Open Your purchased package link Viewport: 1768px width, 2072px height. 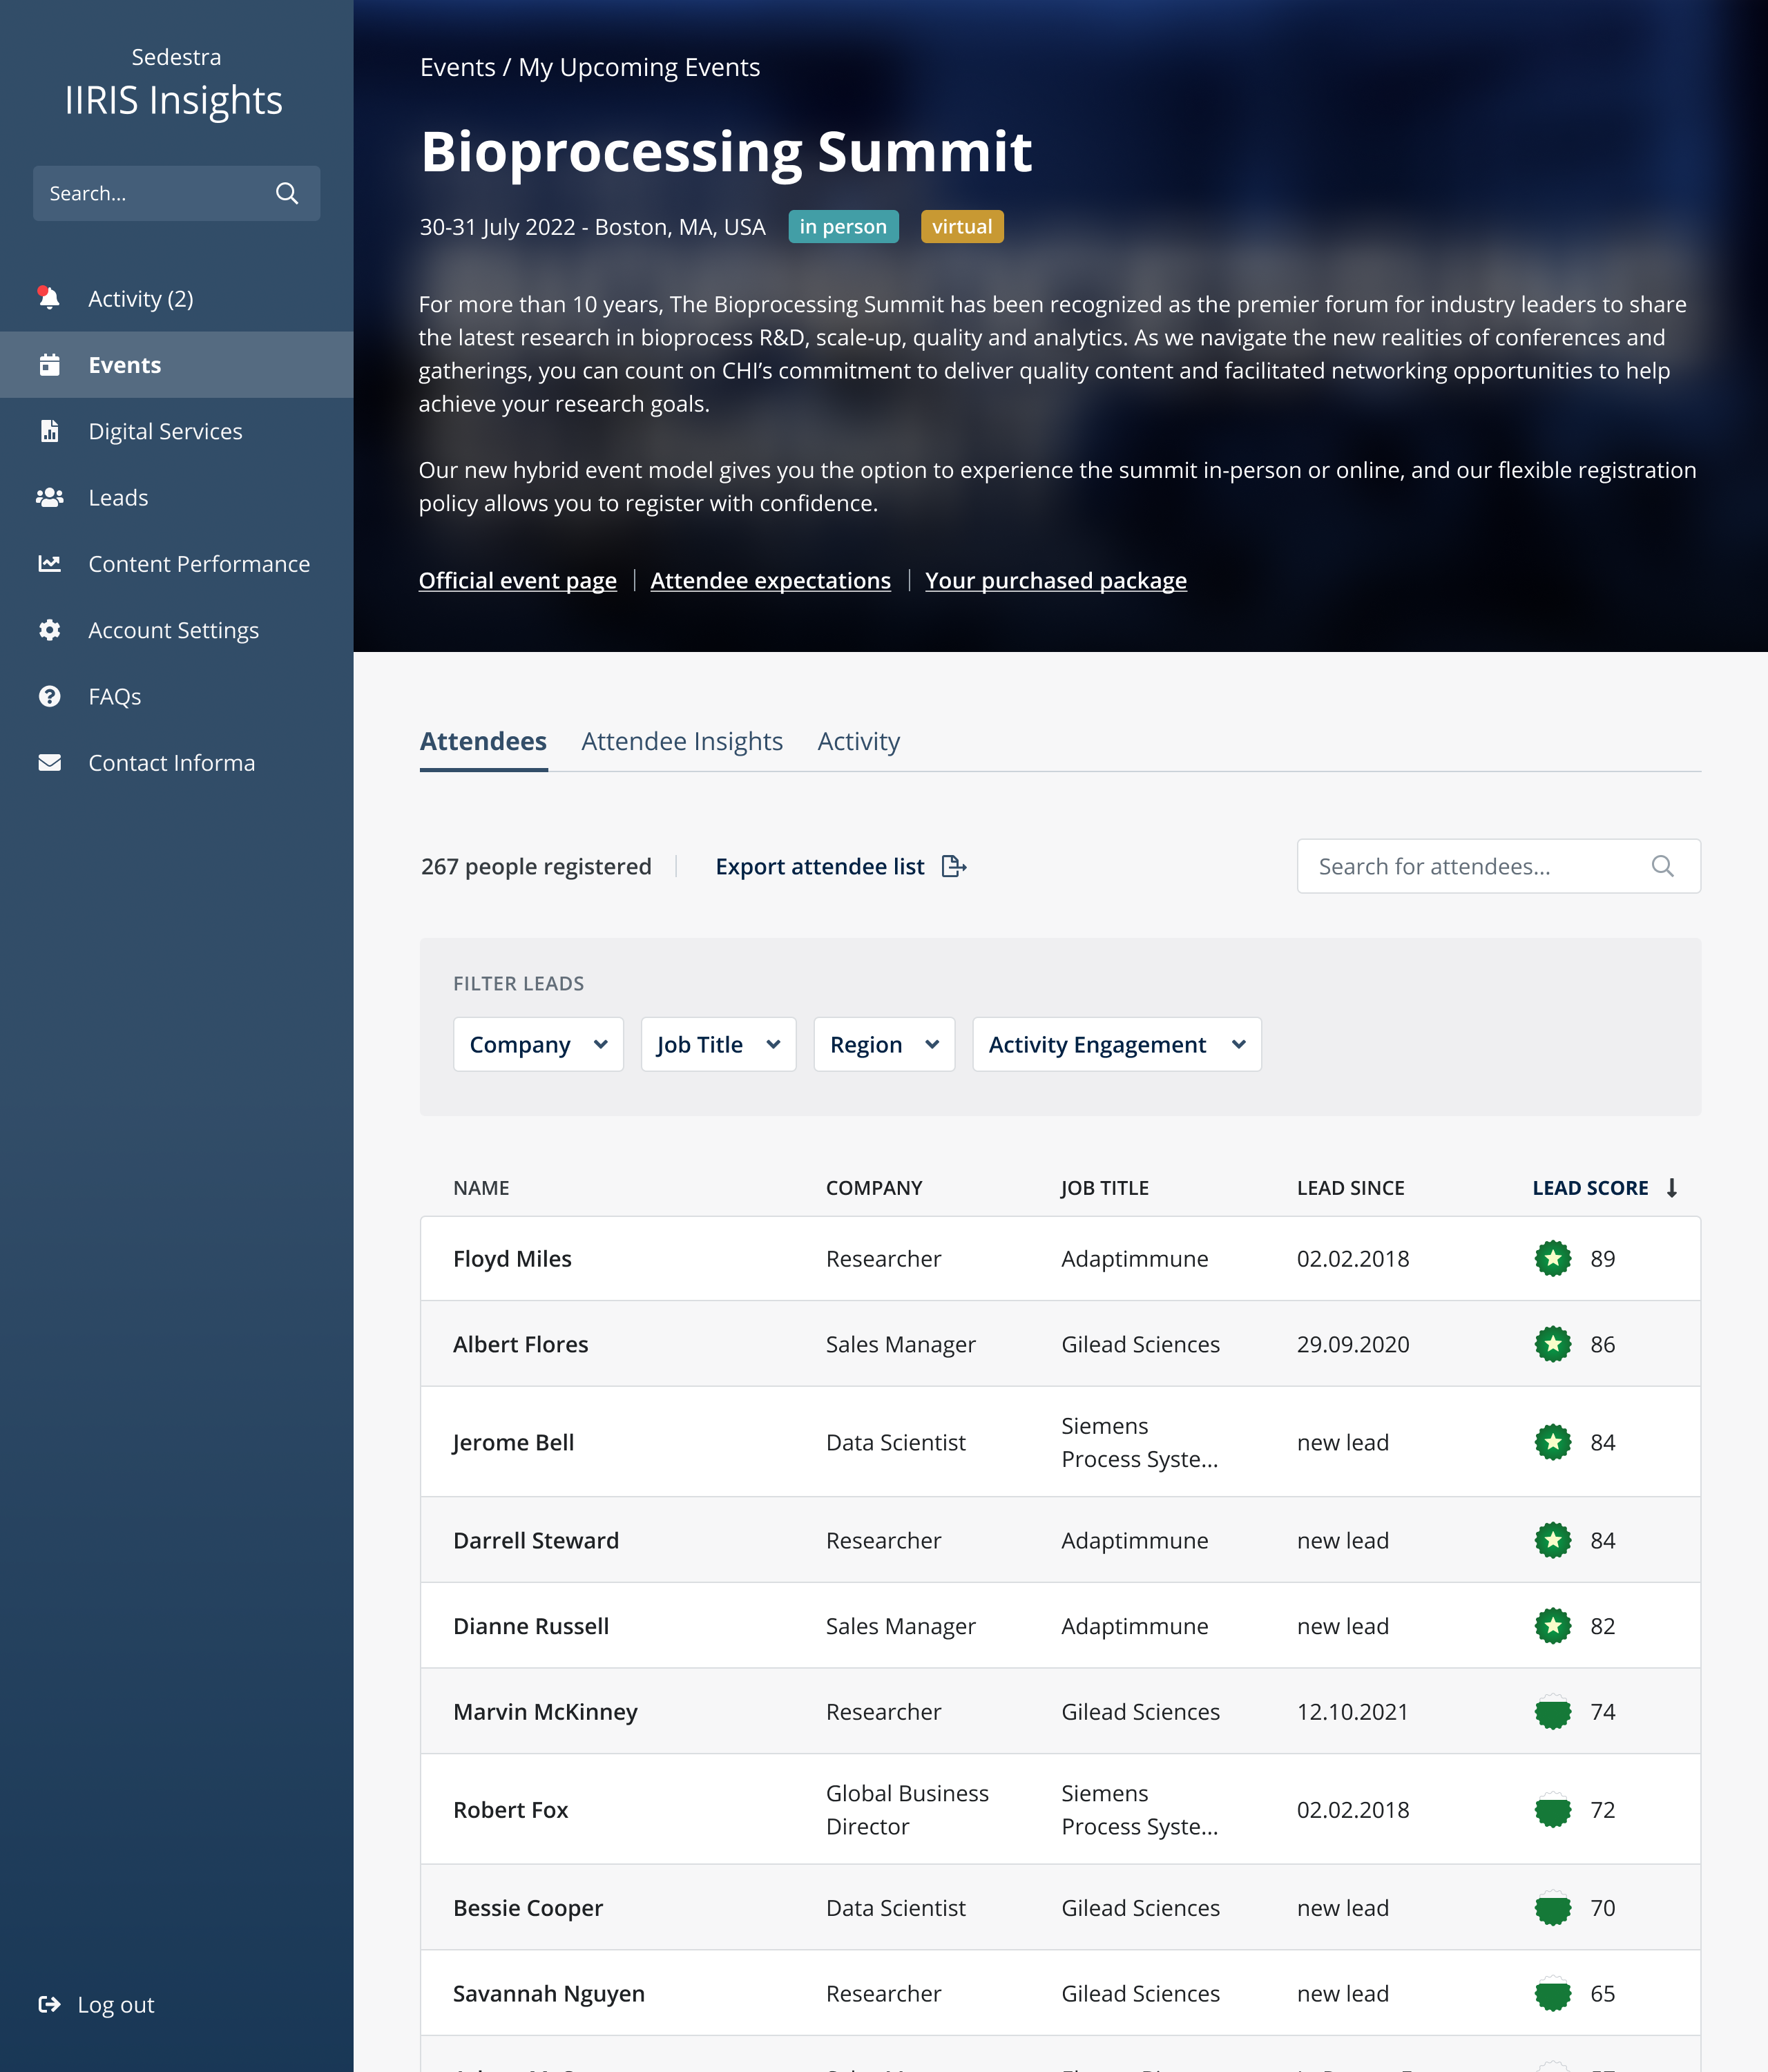point(1056,580)
